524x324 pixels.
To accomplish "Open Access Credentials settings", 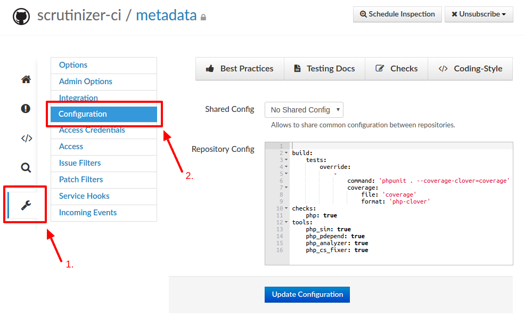I will coord(104,131).
